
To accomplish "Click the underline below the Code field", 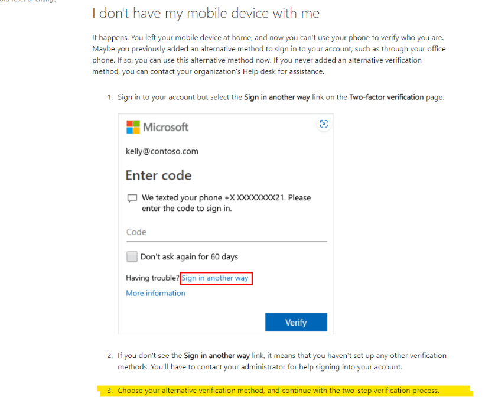I will click(x=226, y=242).
